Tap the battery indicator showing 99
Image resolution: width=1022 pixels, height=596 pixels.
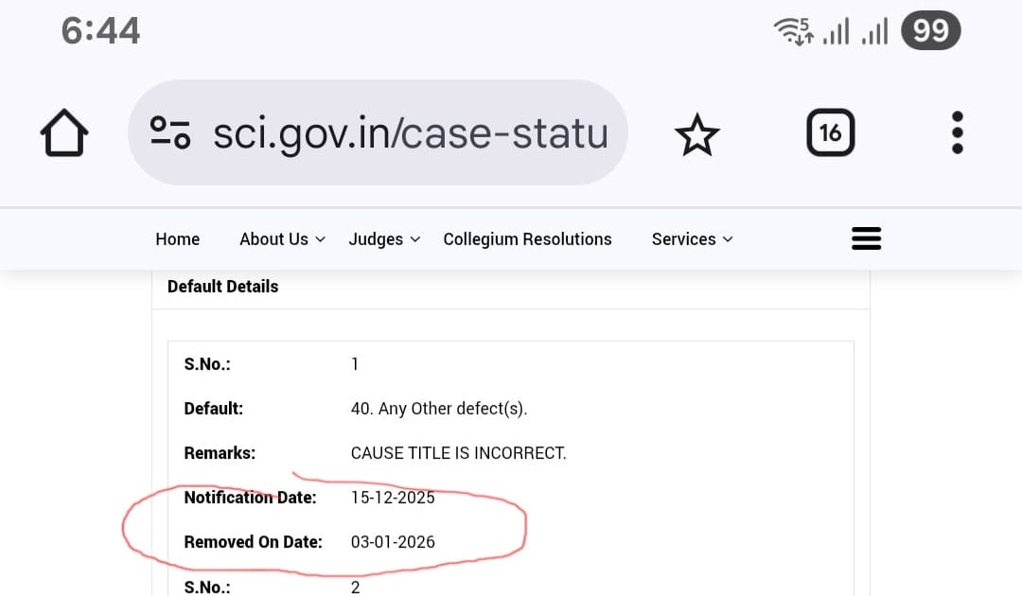930,32
